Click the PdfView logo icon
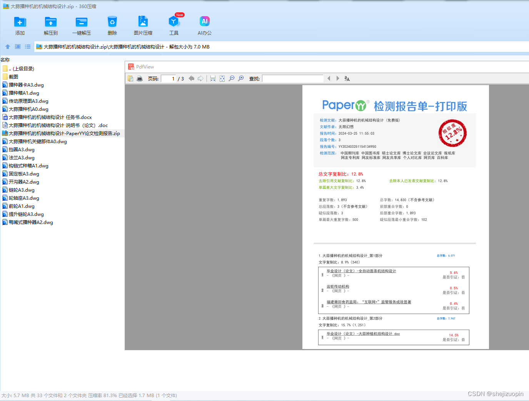 click(x=131, y=67)
